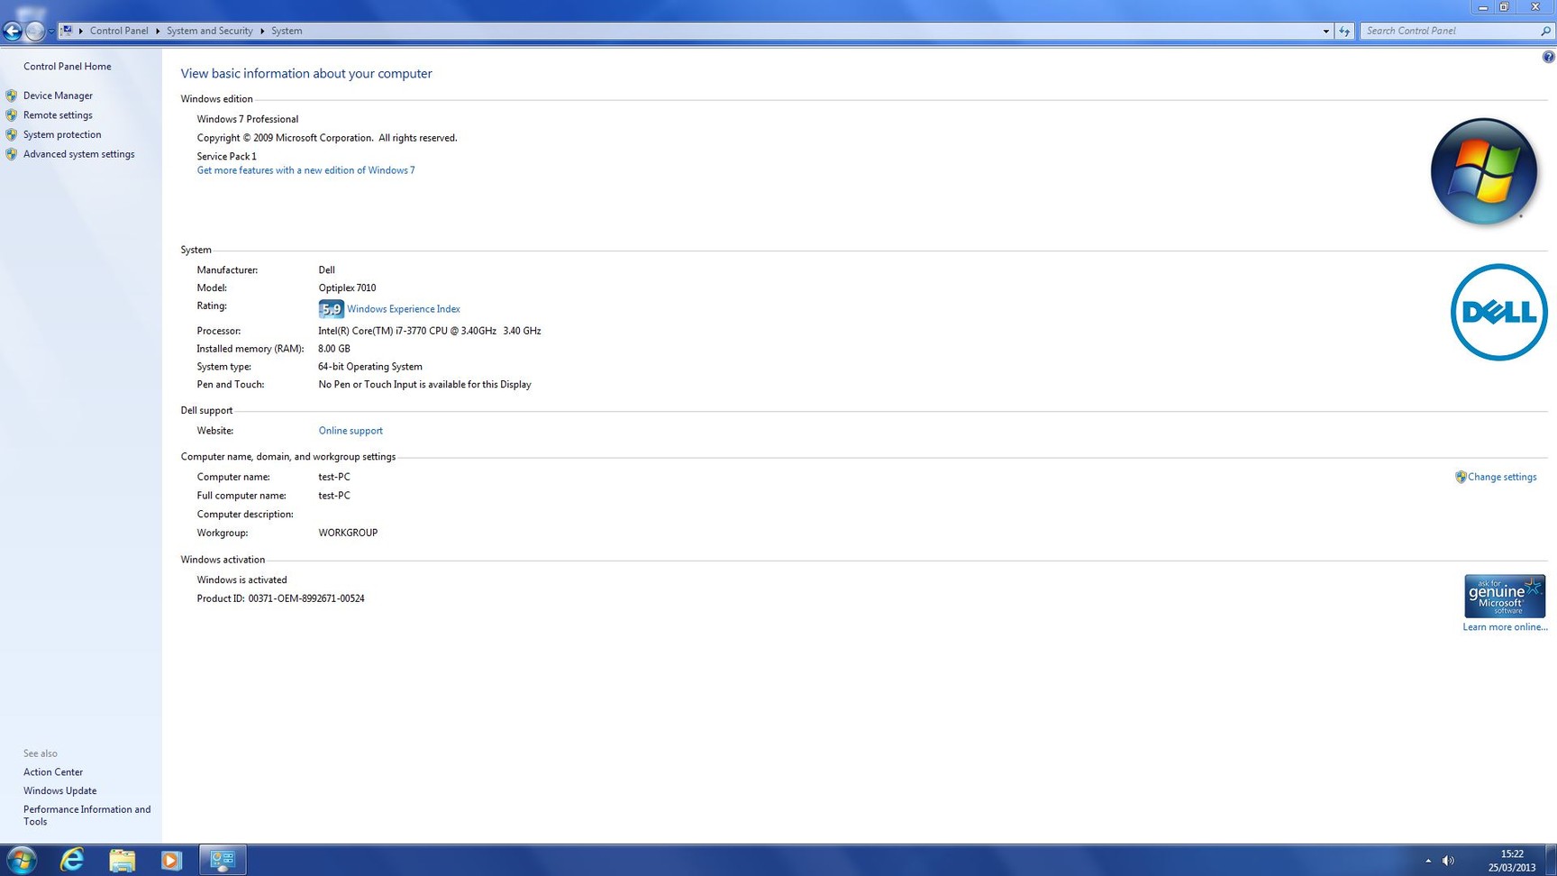The image size is (1557, 876).
Task: Launch Windows Media Player from taskbar
Action: pyautogui.click(x=171, y=860)
